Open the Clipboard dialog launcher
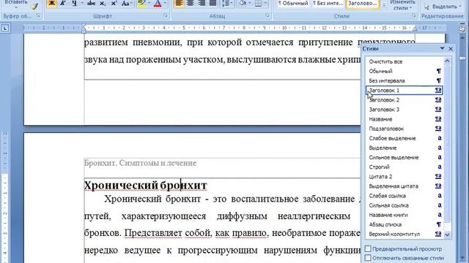Screen dimensions: 469x263 [x=38, y=16]
